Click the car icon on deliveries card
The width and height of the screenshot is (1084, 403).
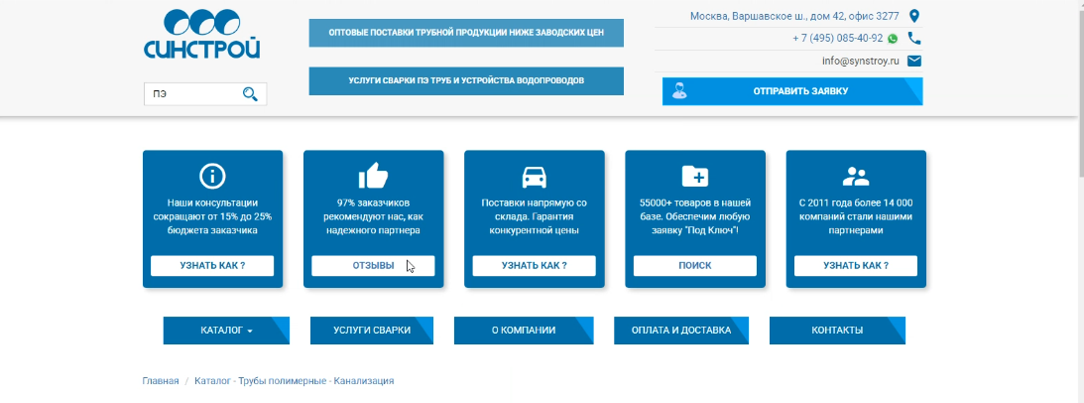click(534, 178)
